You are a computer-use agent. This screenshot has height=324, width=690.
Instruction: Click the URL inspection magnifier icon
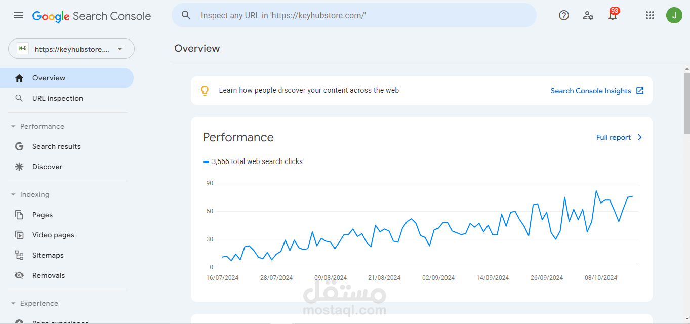pyautogui.click(x=19, y=98)
